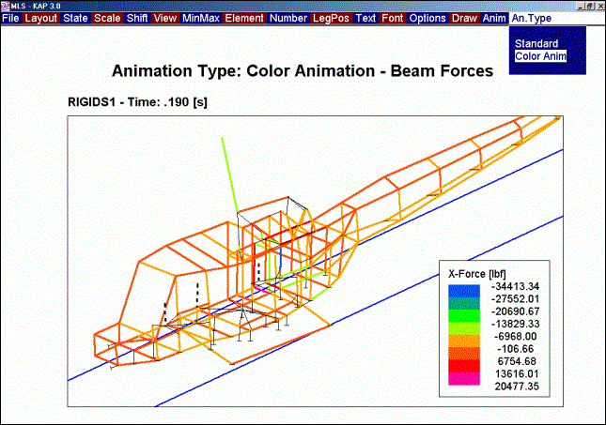Open the File menu

(10, 18)
